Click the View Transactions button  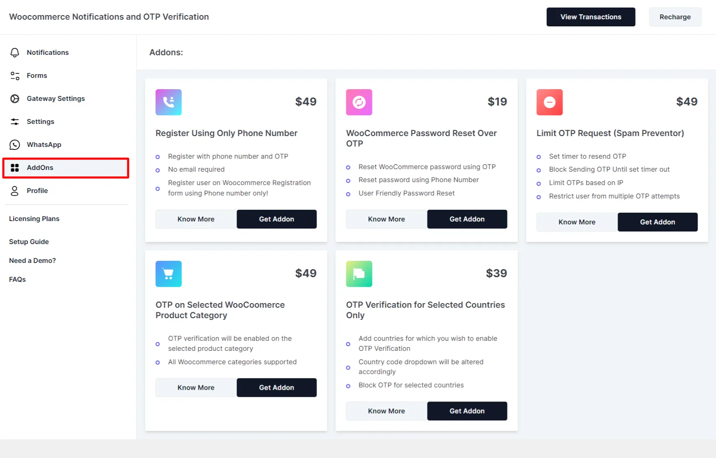coord(591,17)
